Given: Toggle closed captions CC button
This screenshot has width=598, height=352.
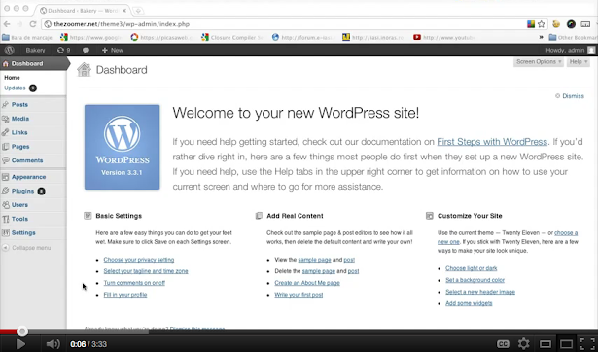Looking at the screenshot, I should pyautogui.click(x=503, y=344).
